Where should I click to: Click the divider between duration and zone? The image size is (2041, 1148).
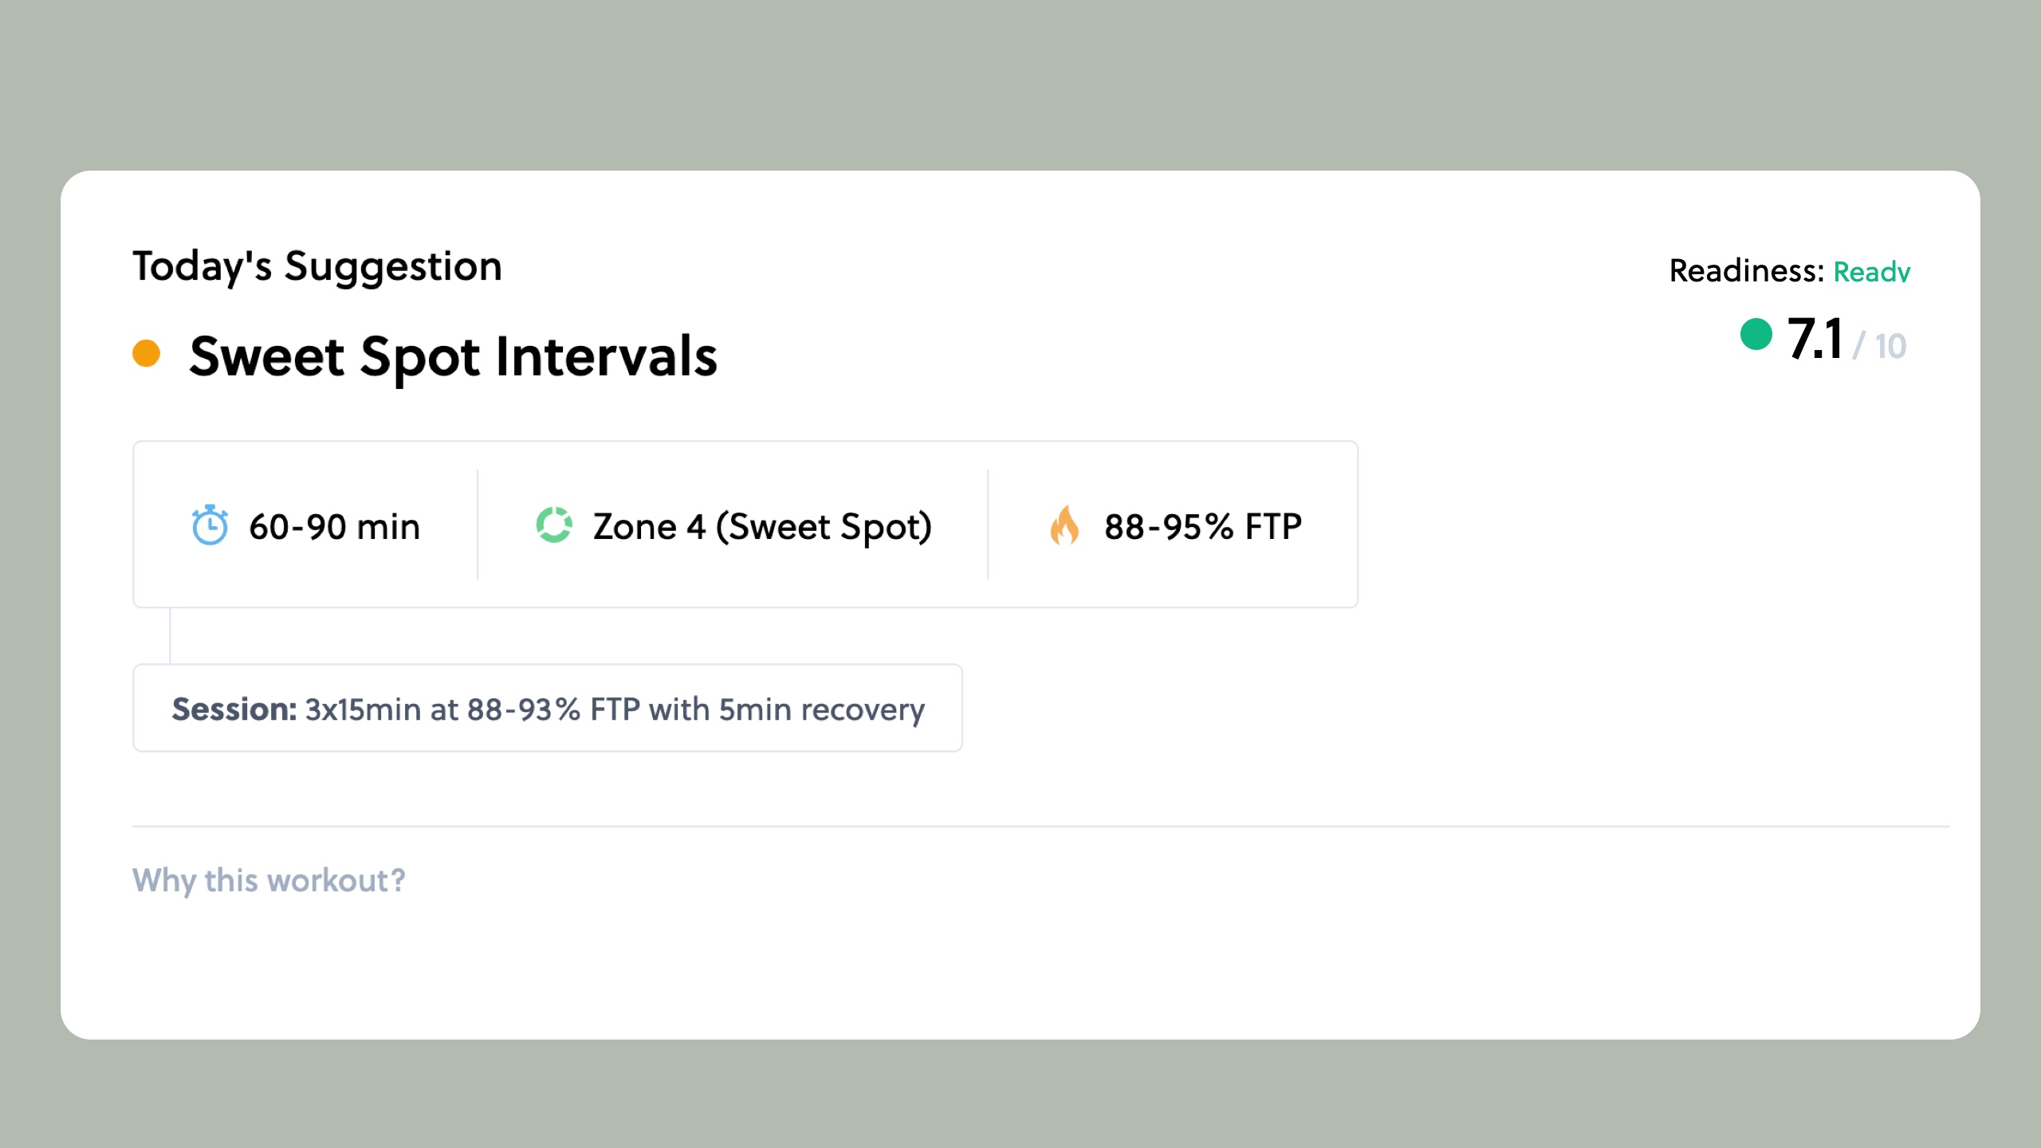(478, 525)
